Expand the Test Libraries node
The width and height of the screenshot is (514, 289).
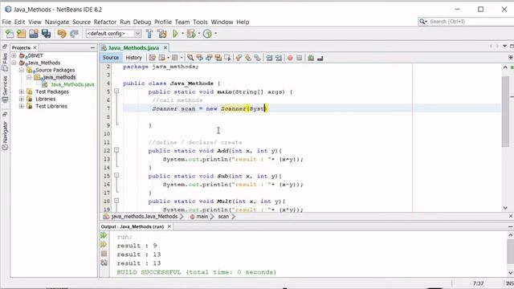(22, 106)
